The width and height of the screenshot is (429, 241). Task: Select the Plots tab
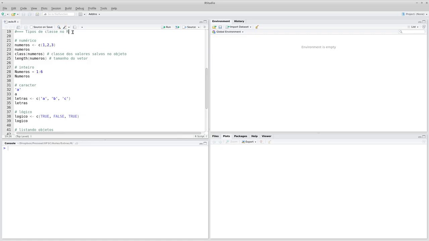coord(226,136)
